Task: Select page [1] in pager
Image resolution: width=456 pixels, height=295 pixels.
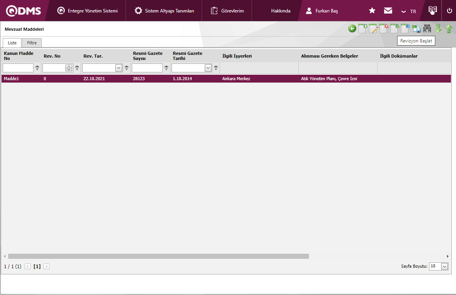Action: pyautogui.click(x=37, y=266)
